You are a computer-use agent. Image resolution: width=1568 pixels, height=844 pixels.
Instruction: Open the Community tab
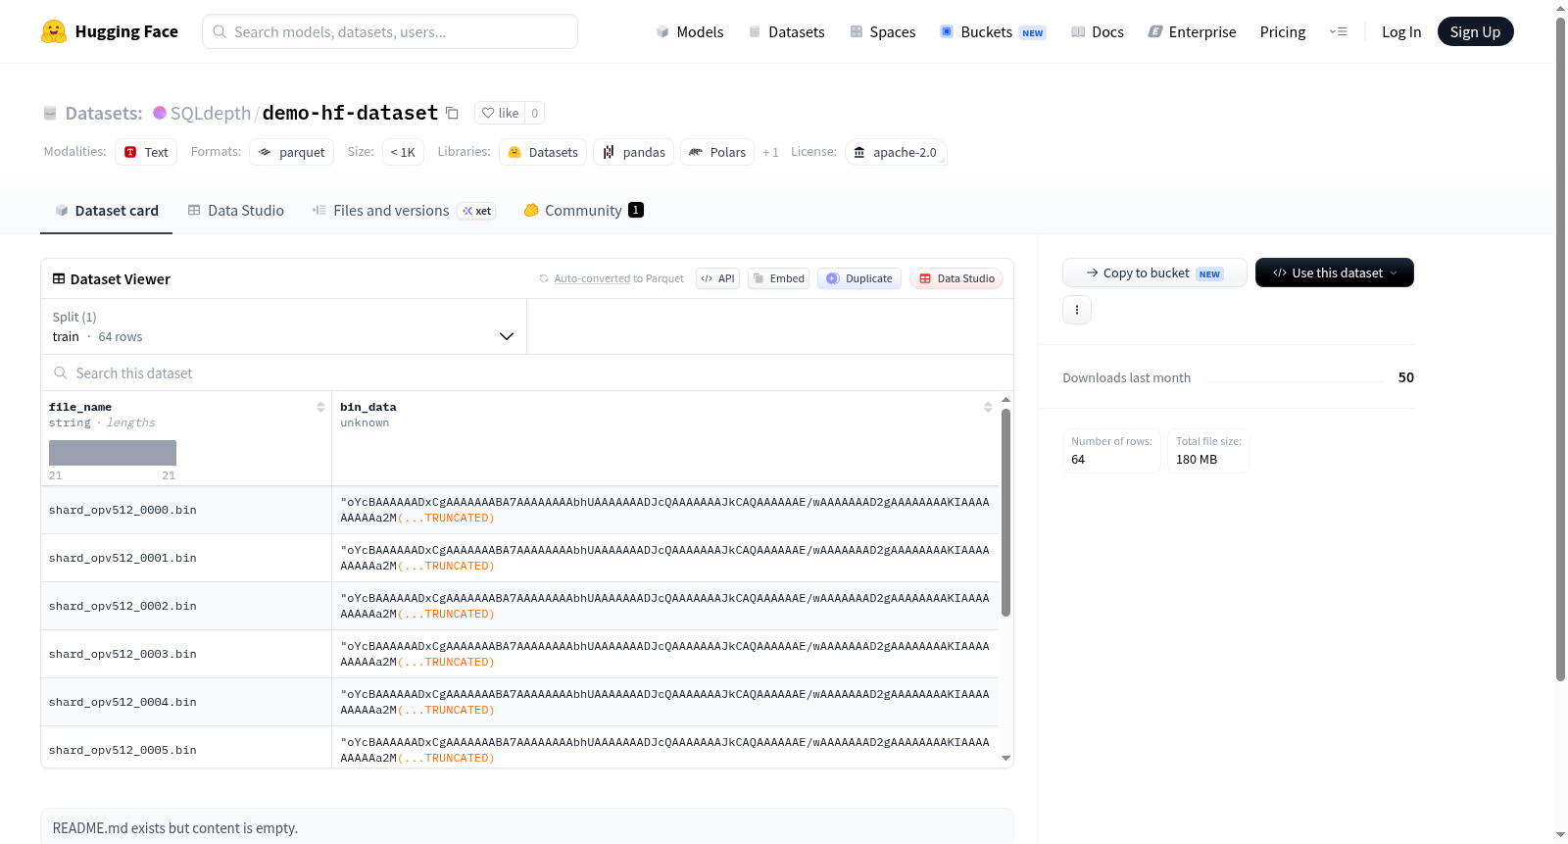pos(583,210)
